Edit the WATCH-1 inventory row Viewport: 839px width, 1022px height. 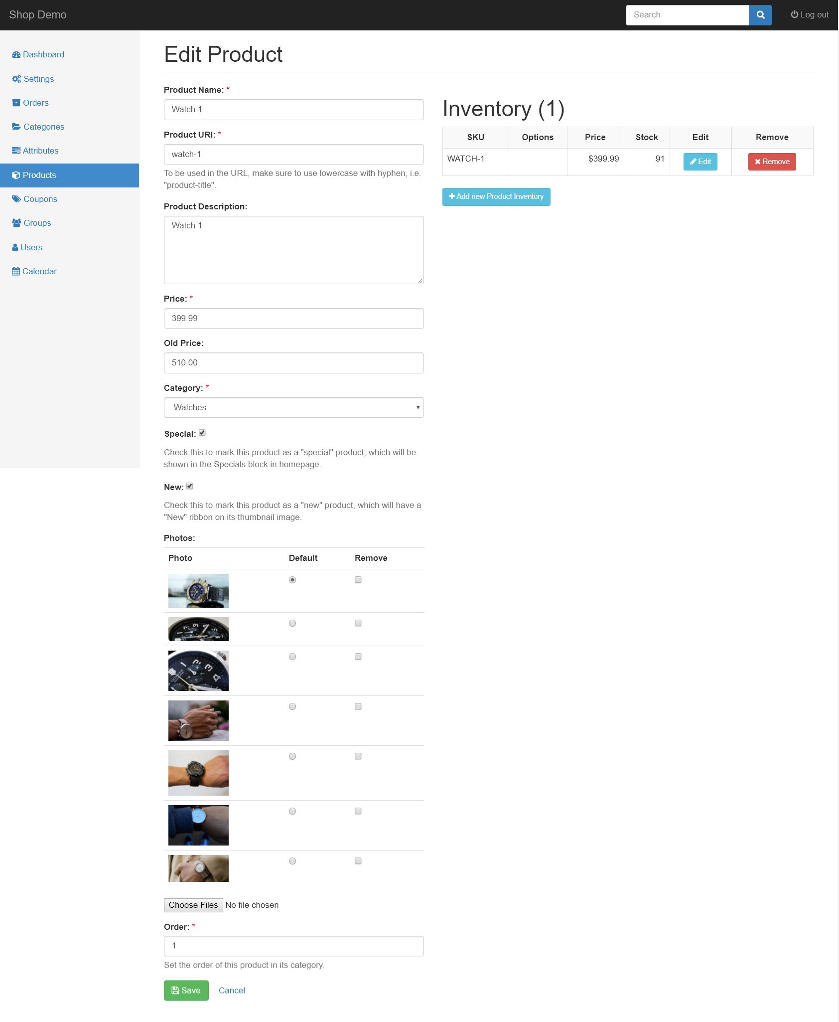(700, 162)
